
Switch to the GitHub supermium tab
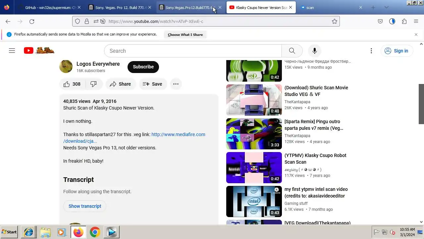coord(49,7)
